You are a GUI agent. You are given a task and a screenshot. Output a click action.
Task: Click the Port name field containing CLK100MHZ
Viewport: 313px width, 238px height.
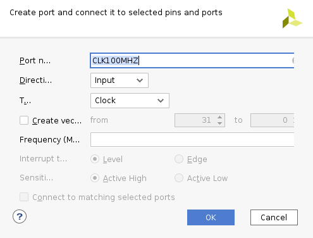point(192,61)
